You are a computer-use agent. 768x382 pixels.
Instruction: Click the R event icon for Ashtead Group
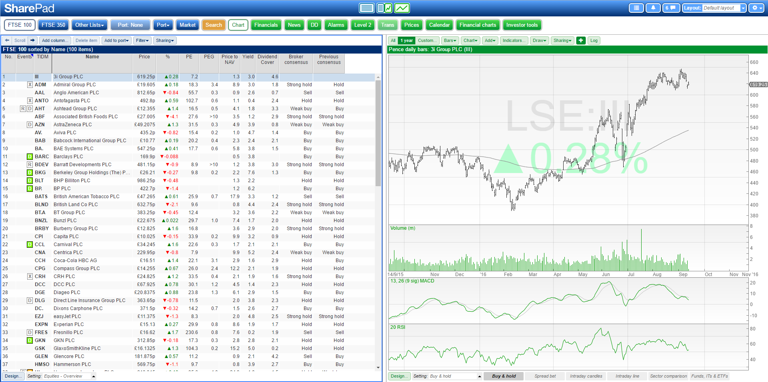23,109
